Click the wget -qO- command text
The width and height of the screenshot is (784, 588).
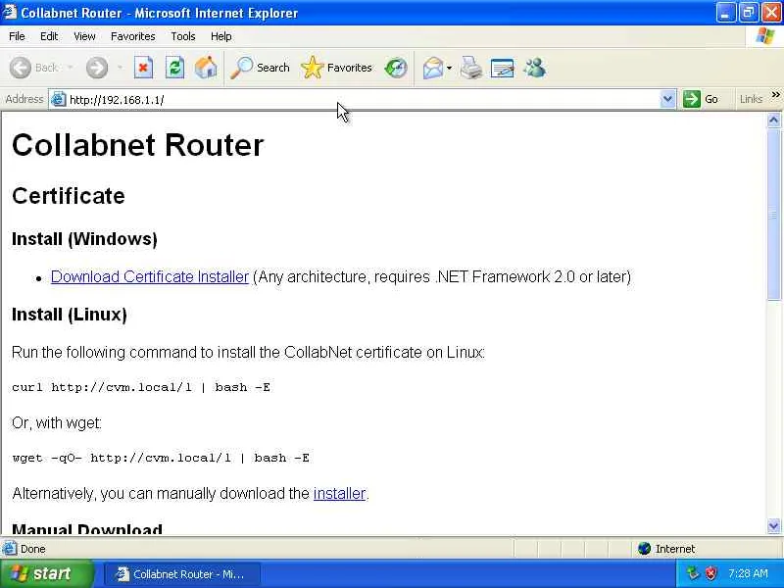[x=161, y=458]
